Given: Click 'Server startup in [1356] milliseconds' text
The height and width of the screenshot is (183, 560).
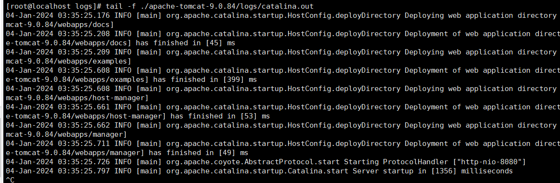Looking at the screenshot, I should coord(432,171).
